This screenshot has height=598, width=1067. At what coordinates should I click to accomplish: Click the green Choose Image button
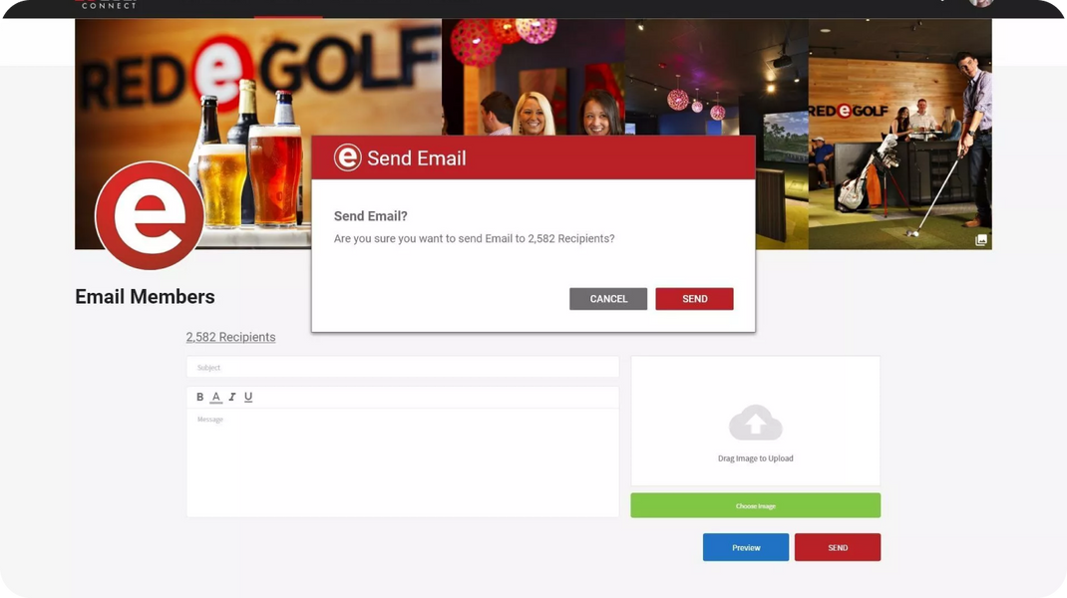click(x=755, y=504)
